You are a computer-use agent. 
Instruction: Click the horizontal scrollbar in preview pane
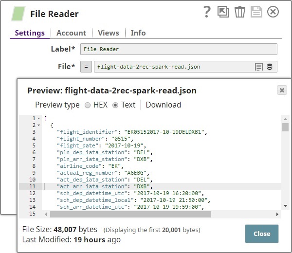146,215
